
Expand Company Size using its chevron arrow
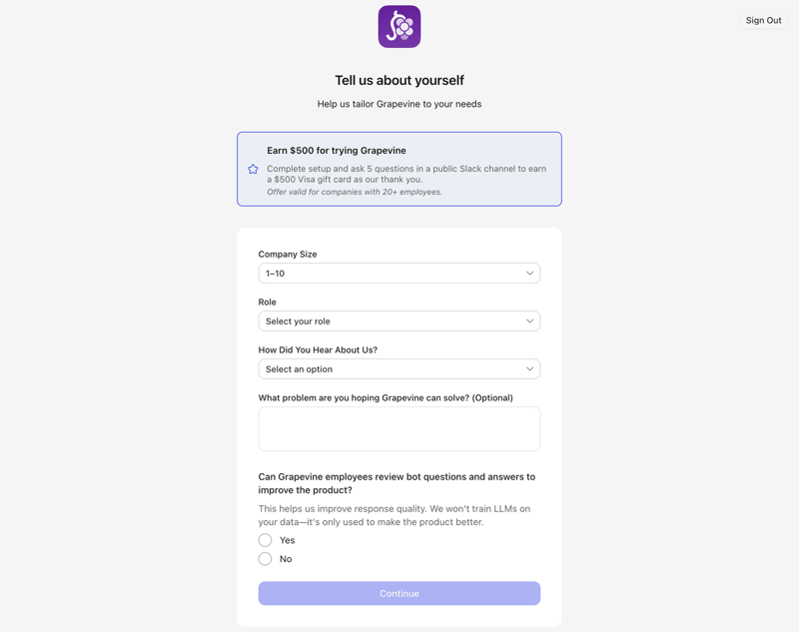530,273
